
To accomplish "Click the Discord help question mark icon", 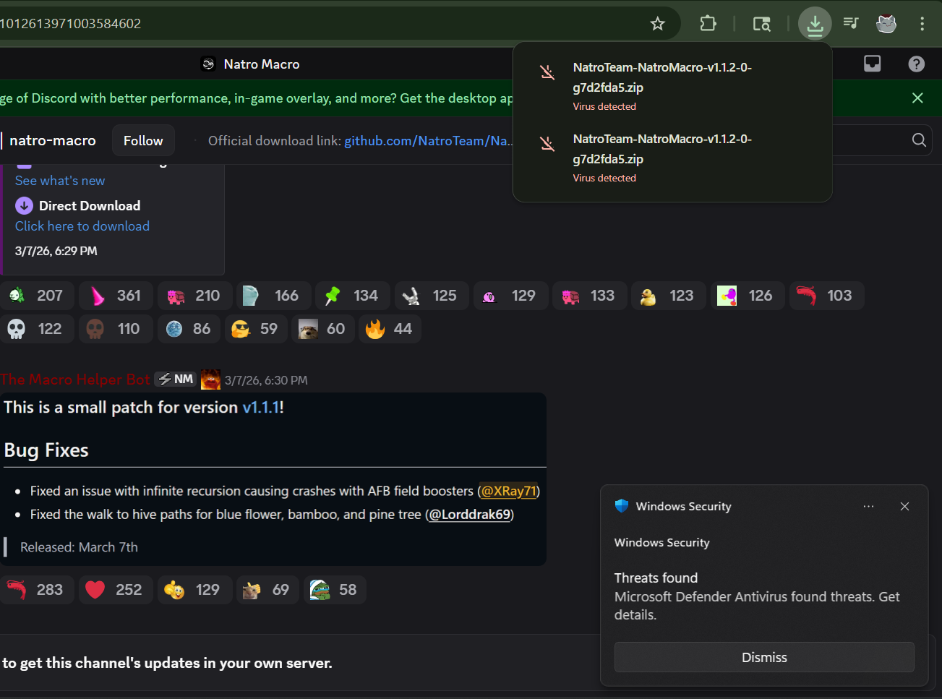I will click(916, 64).
